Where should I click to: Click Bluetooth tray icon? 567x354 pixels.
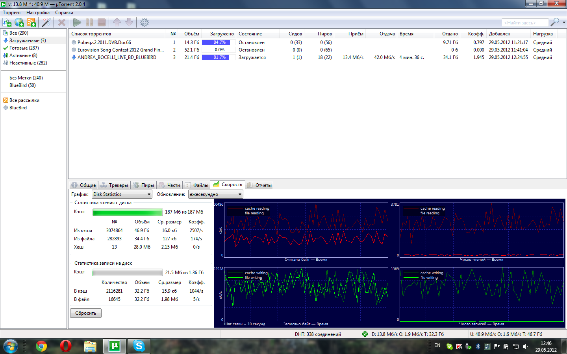click(478, 347)
